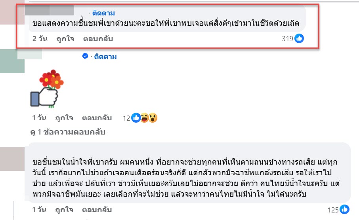View the avatar of the sticker commenter
The image size is (359, 220).
click(x=12, y=61)
